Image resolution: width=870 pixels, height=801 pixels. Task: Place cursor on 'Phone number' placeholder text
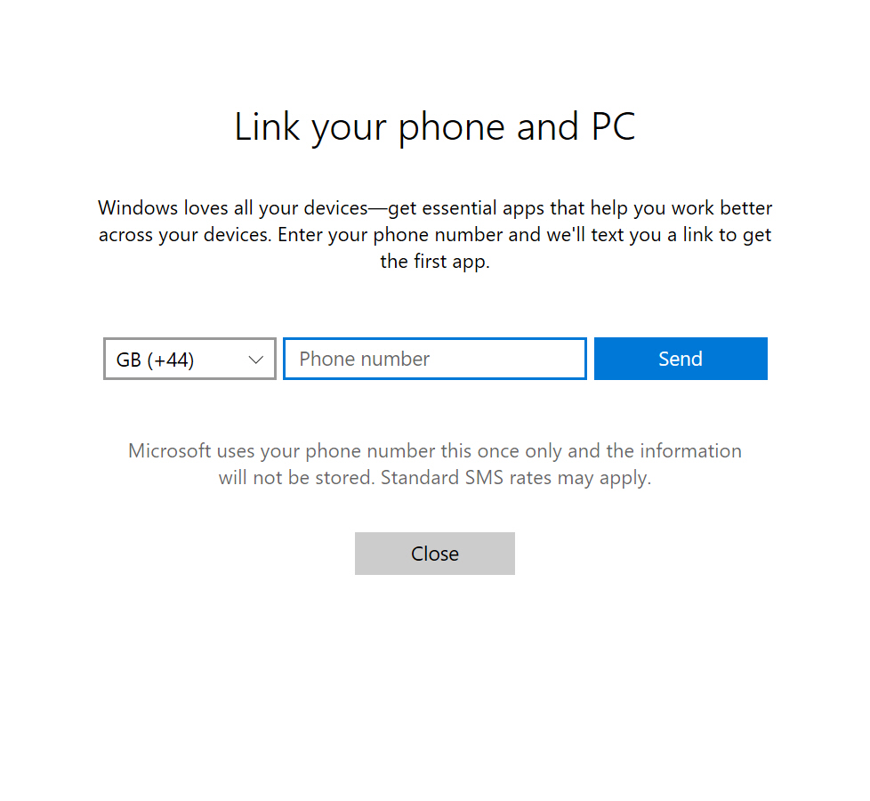pyautogui.click(x=365, y=360)
